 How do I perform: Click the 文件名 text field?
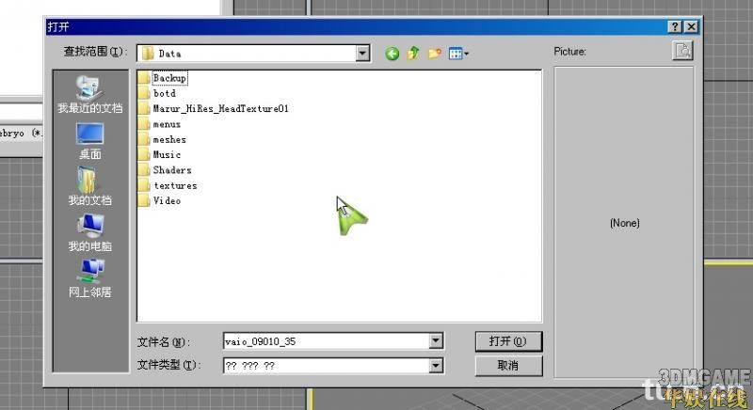325,341
